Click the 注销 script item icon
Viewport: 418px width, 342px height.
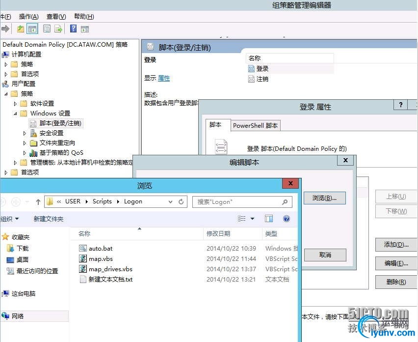[251, 79]
